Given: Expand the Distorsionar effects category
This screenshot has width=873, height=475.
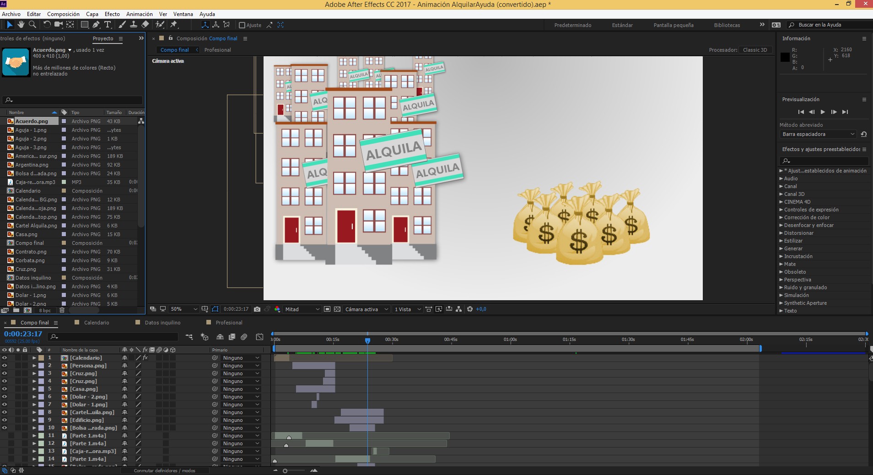Looking at the screenshot, I should [781, 233].
